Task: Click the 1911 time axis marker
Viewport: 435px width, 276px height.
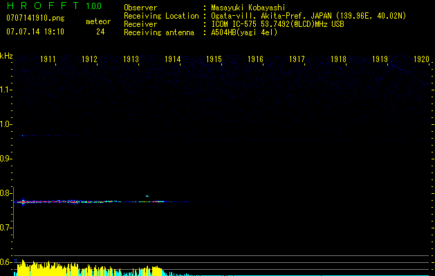Action: [x=48, y=59]
